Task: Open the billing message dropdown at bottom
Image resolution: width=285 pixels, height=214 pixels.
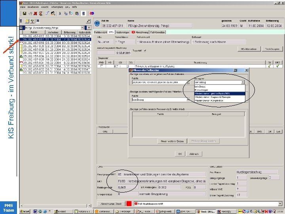Action: 280,204
